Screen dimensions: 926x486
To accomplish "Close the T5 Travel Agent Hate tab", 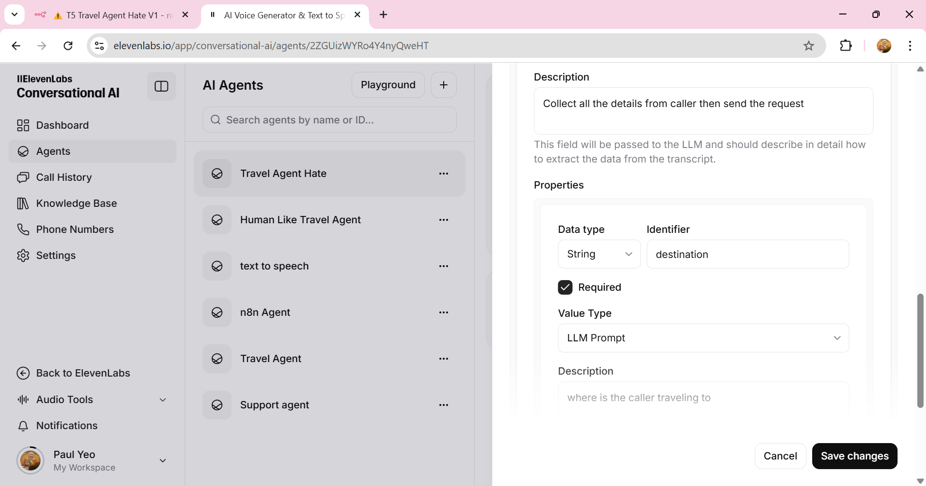I will [185, 15].
